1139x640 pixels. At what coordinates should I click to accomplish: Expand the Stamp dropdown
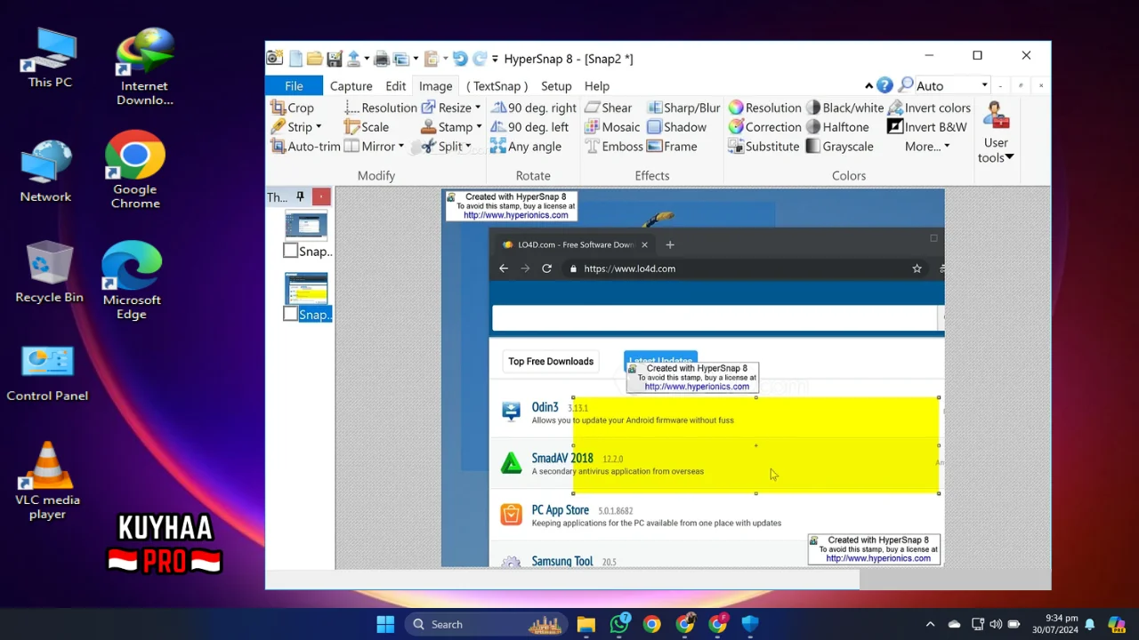point(479,127)
